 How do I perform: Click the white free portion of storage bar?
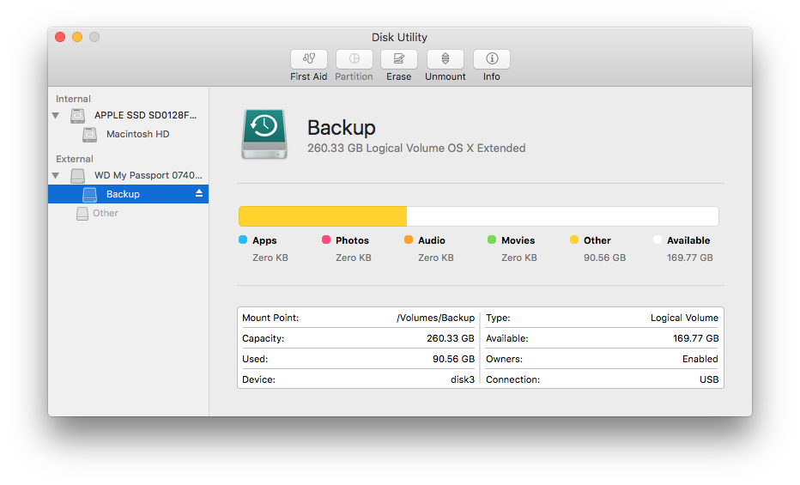coord(563,216)
